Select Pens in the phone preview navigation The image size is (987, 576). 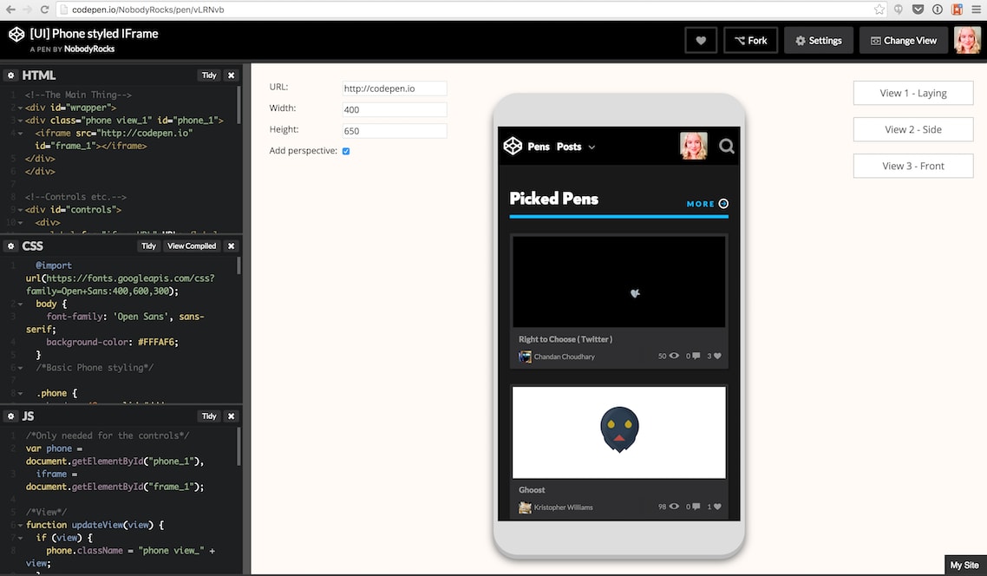pyautogui.click(x=537, y=147)
